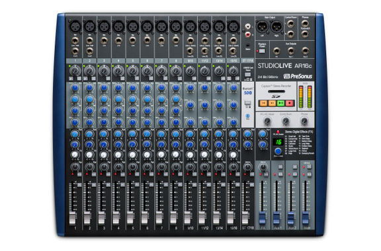Image resolution: width=381 pixels, height=251 pixels.
Task: Mute channel 8
Action: coord(181,174)
